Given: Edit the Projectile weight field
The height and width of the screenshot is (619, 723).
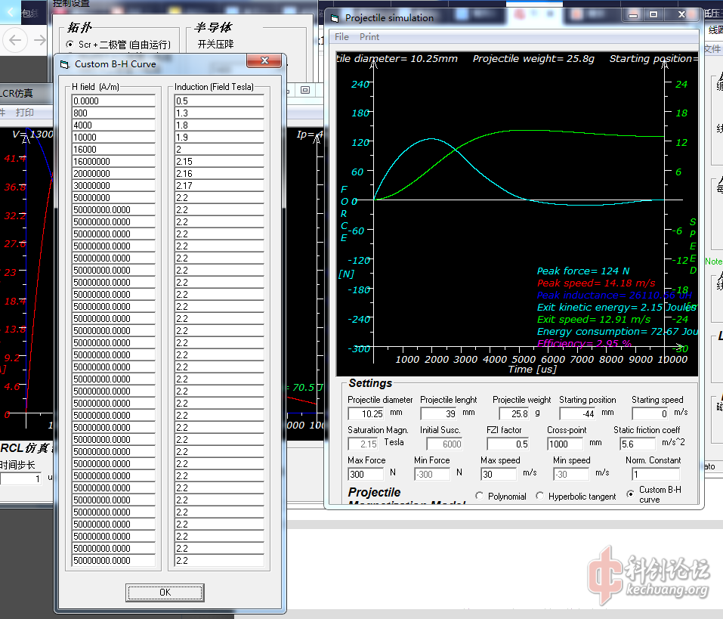Looking at the screenshot, I should click(515, 414).
